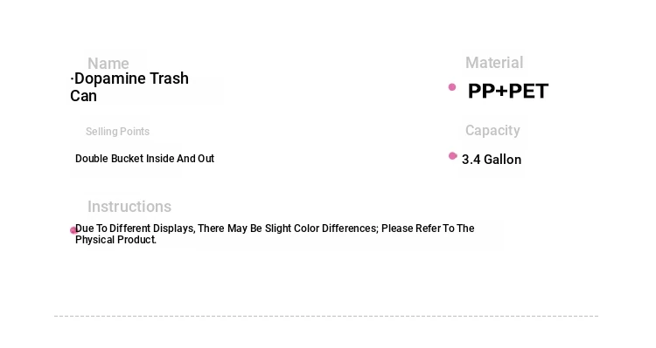Screen dimensions: 656x348
Task: Click the 3.4 Gallon capacity text
Action: pyautogui.click(x=492, y=160)
